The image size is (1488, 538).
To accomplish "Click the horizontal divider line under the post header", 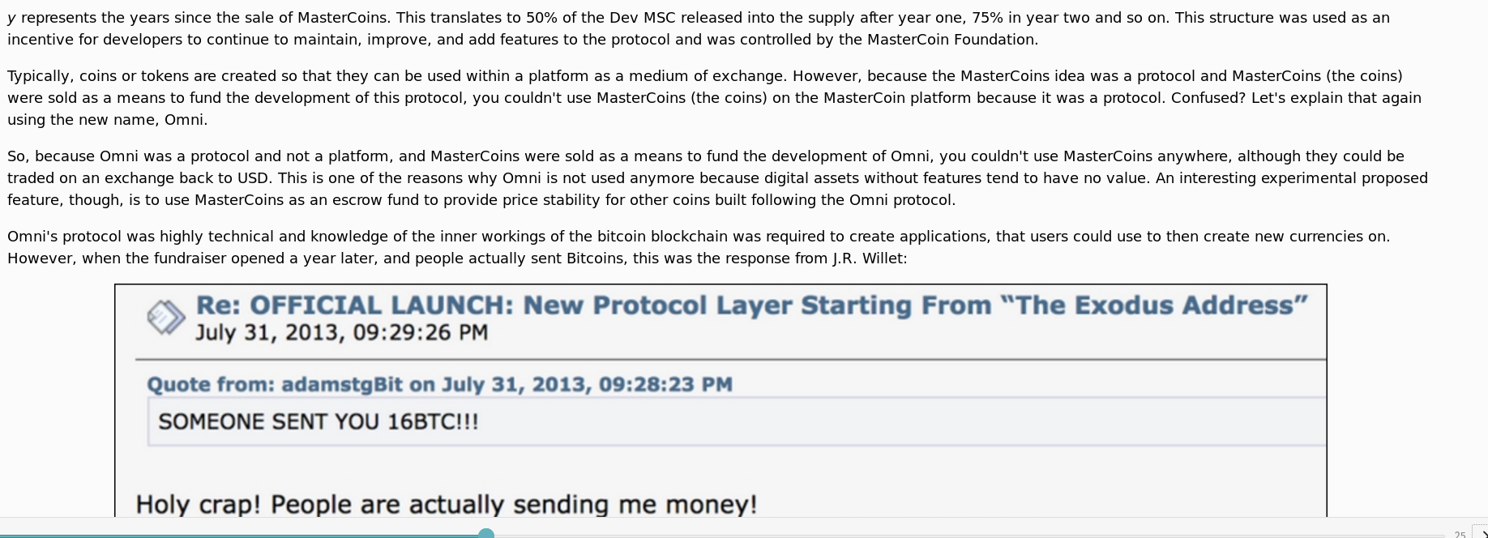I will click(729, 358).
